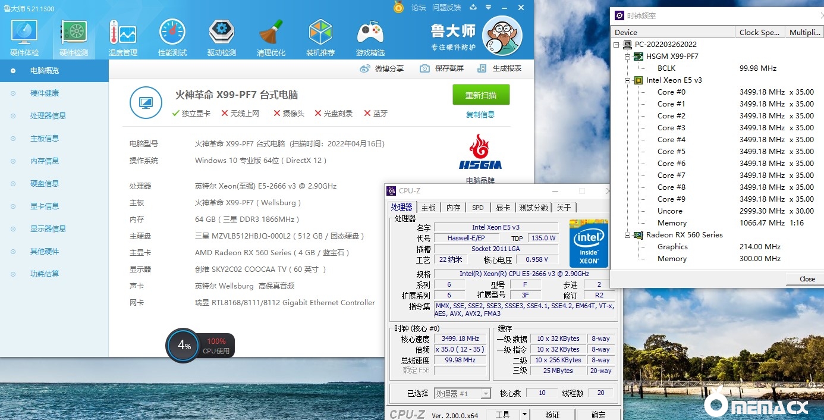The width and height of the screenshot is (824, 420).
Task: Open the 游戏精选 gamepad icon
Action: pos(370,37)
